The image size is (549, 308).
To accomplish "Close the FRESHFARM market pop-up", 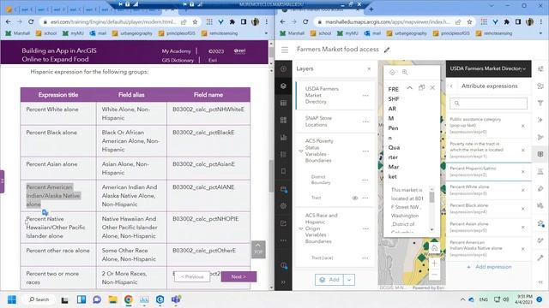I will 432,87.
